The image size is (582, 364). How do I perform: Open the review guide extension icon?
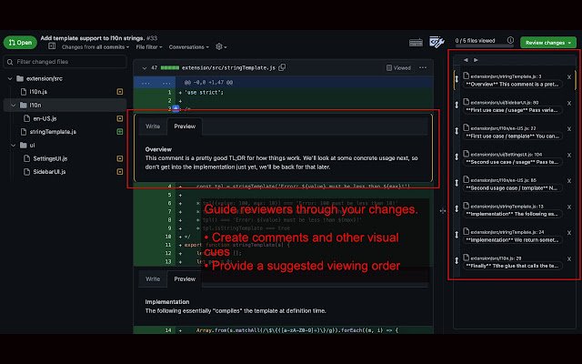(x=436, y=42)
